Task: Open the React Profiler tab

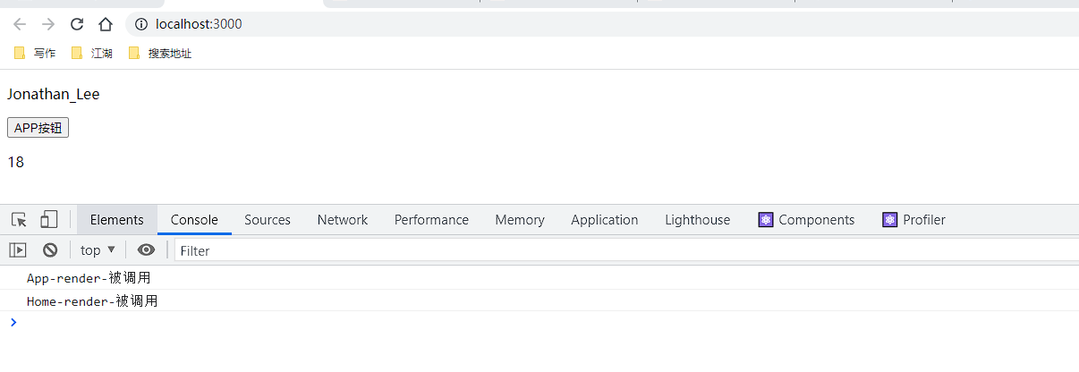Action: point(913,220)
